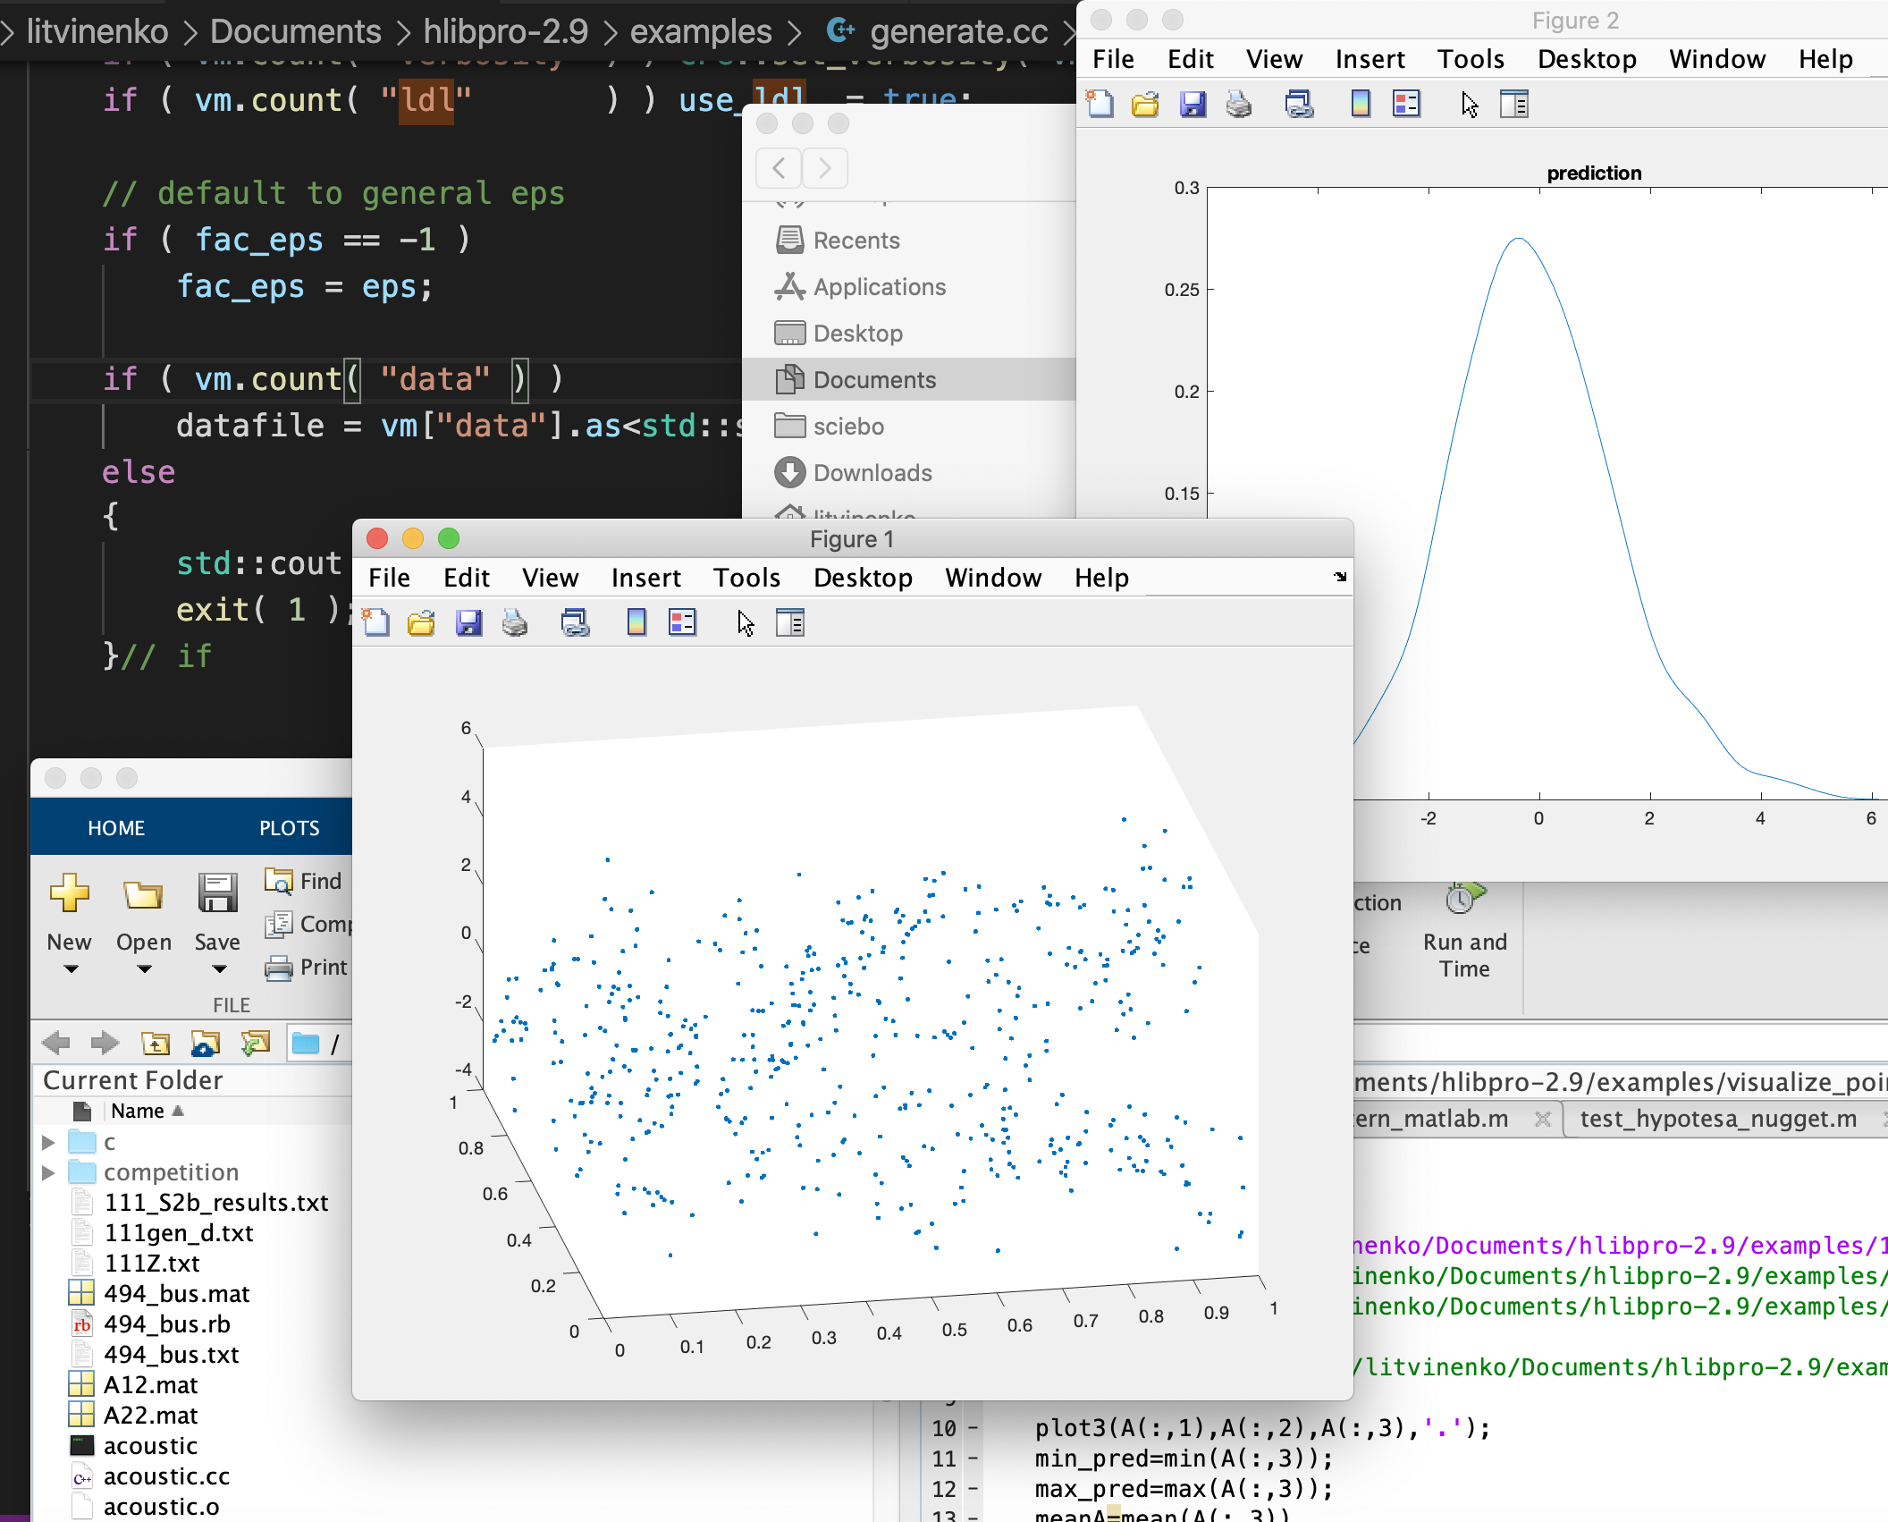1888x1522 pixels.
Task: Expand the New button dropdown arrow
Action: (x=70, y=968)
